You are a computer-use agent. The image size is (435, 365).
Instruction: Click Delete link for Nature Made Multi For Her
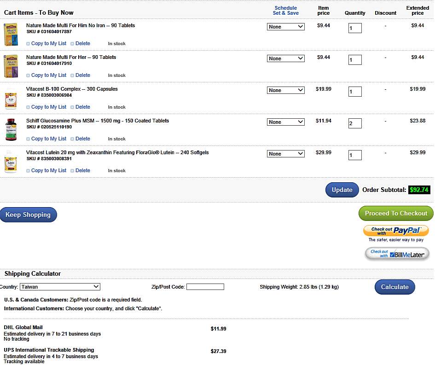pyautogui.click(x=83, y=75)
